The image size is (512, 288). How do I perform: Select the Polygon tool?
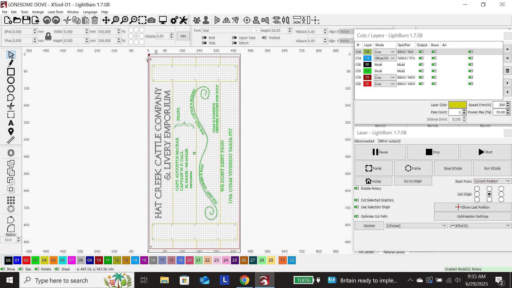tap(11, 89)
